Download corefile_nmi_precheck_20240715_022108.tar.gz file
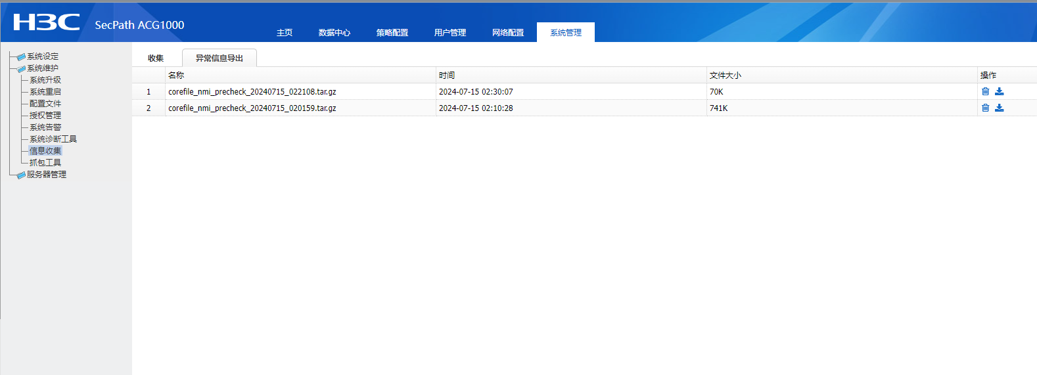This screenshot has height=375, width=1037. (x=999, y=91)
